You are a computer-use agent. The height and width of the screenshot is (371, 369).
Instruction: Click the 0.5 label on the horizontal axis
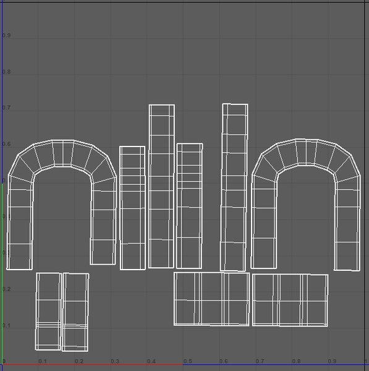click(x=187, y=361)
